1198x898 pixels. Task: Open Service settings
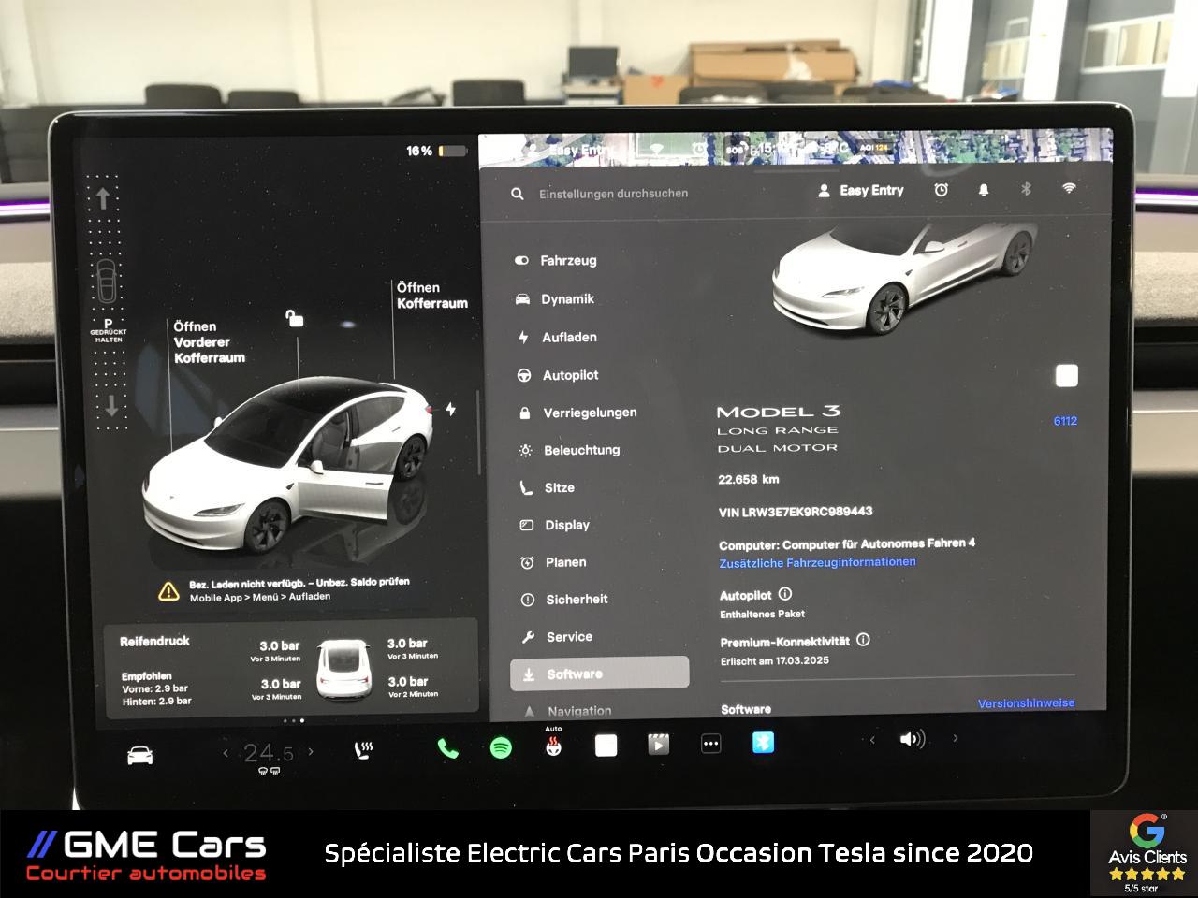tap(557, 637)
